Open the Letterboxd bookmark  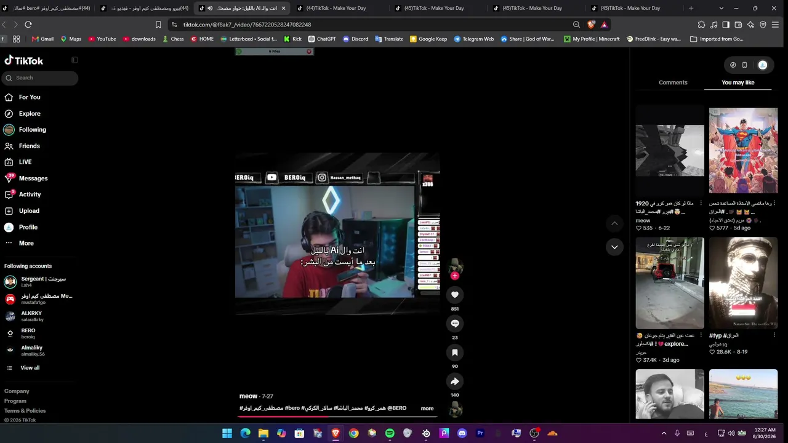[x=249, y=39]
